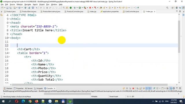This screenshot has width=185, height=104.
Task: Switch to the application.properties tab
Action: (110, 12)
